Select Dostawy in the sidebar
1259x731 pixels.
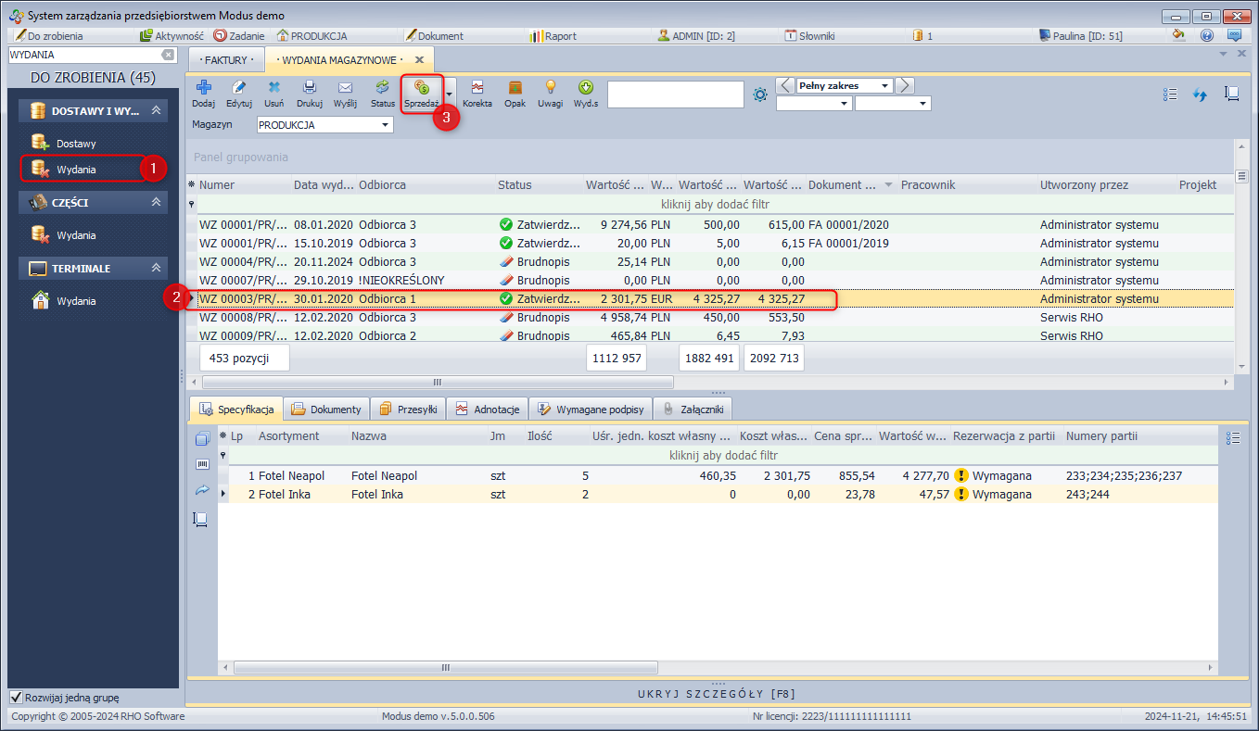coord(76,144)
